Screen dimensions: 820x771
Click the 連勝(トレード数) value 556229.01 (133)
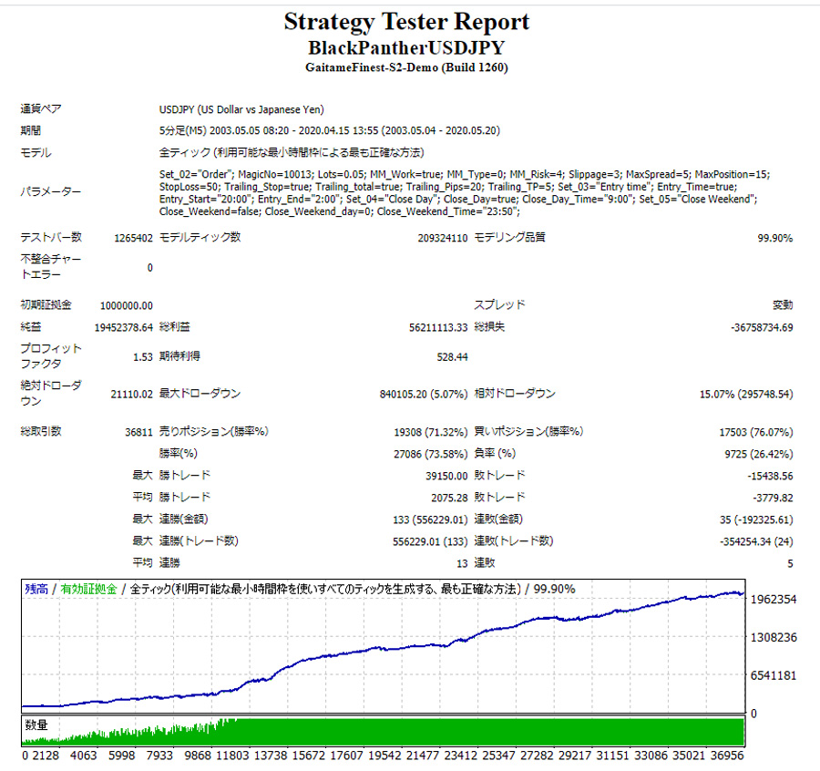coord(430,542)
